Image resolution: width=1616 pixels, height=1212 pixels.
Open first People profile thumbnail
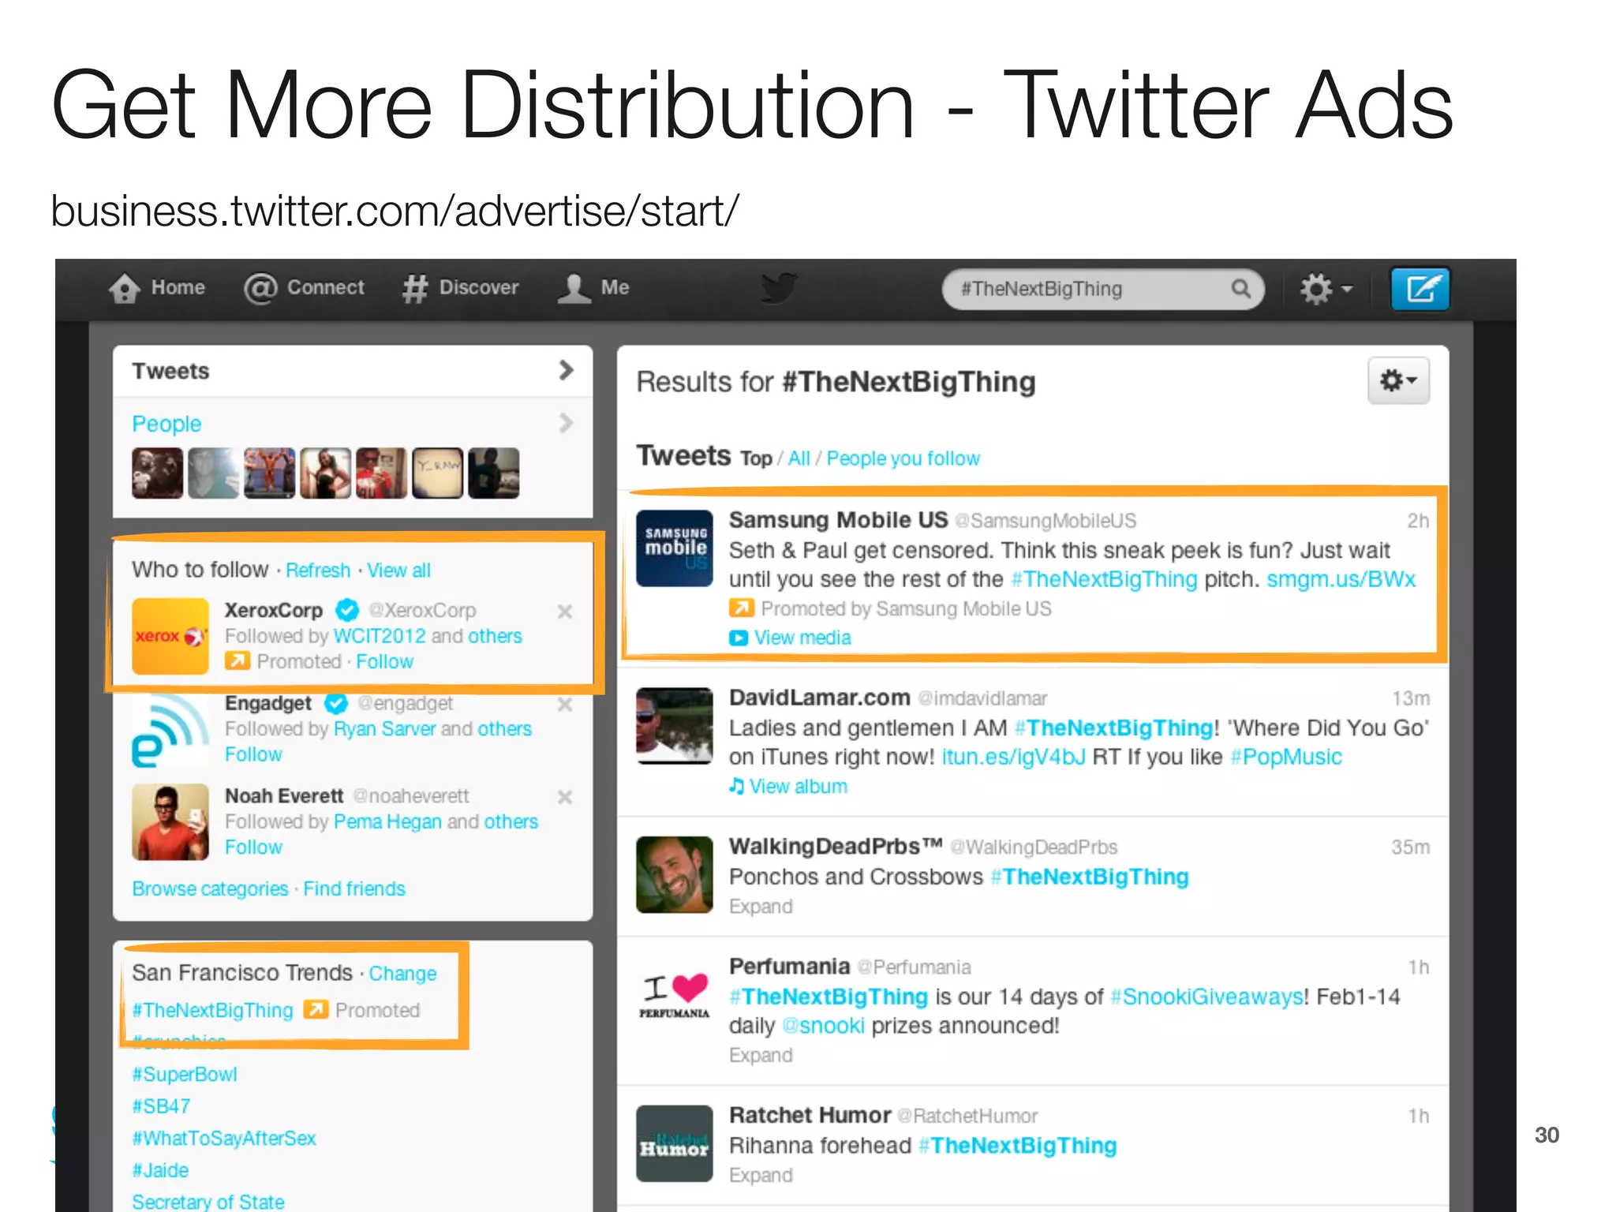[x=157, y=473]
